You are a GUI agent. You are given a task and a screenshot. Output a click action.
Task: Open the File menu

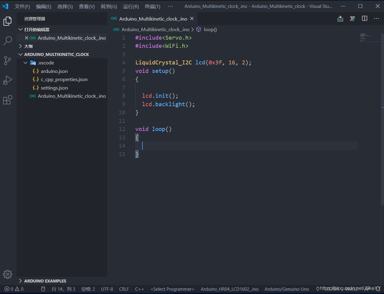pos(22,6)
